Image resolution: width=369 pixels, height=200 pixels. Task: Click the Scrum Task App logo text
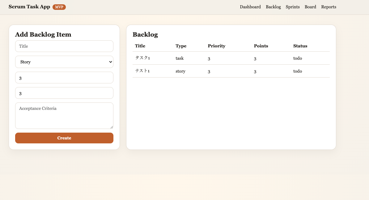point(29,6)
